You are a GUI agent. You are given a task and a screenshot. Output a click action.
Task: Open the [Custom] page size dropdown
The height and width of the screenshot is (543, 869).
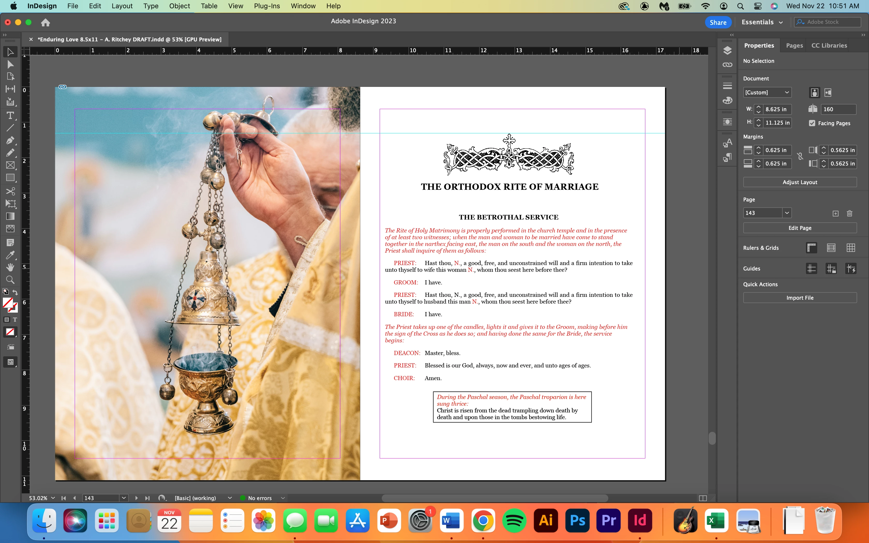click(767, 92)
